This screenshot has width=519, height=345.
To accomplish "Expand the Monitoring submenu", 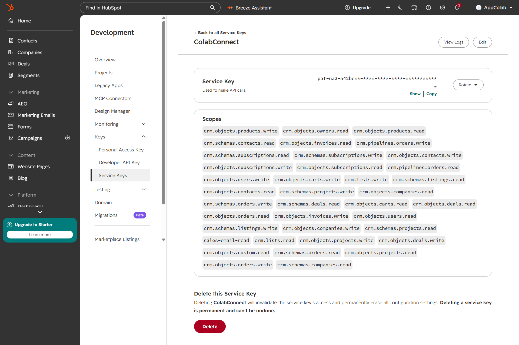I will click(x=144, y=124).
